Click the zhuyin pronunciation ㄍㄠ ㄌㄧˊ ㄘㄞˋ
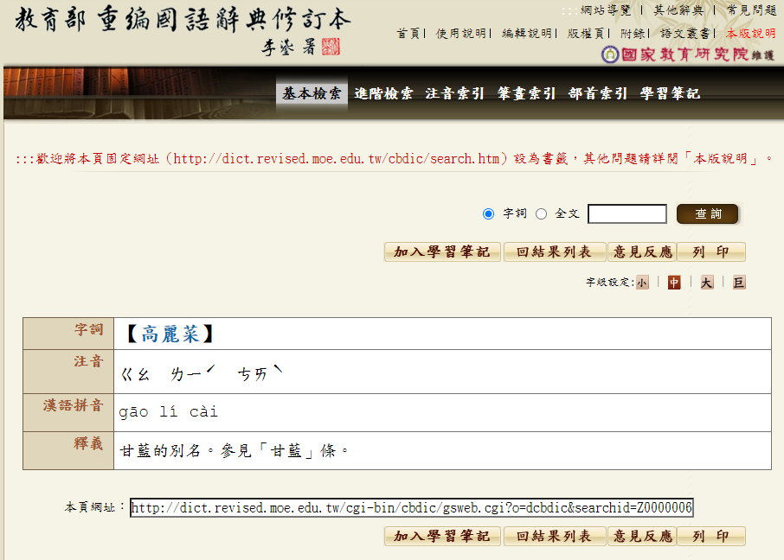 click(202, 373)
